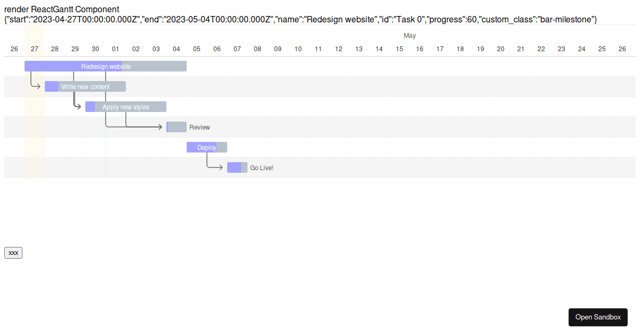Screen dimensions: 640x336
Task: Click the purple progress portion of Deploy bar
Action: click(202, 147)
